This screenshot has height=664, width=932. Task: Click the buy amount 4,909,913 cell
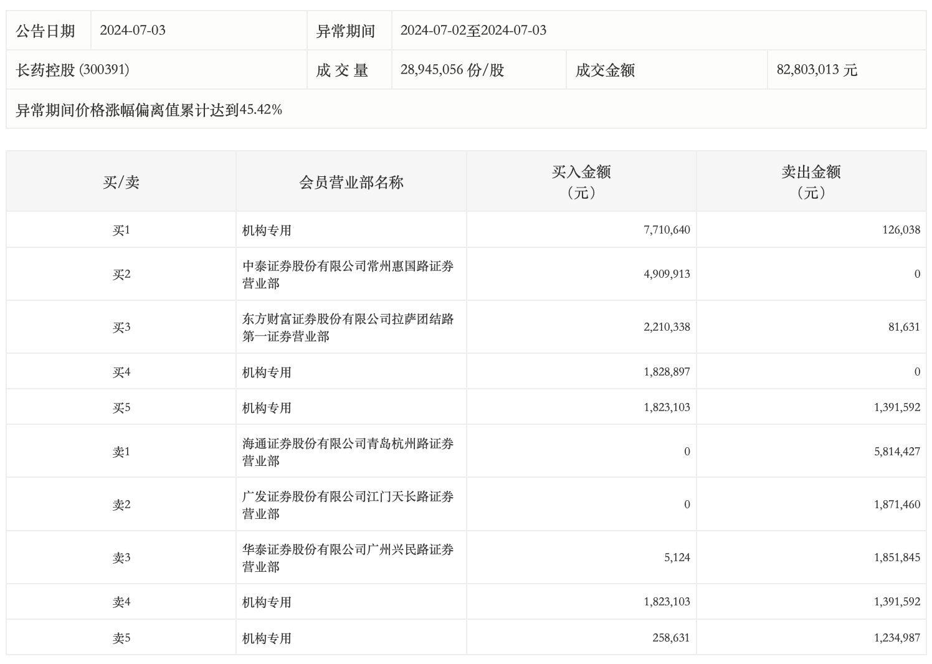coord(667,274)
